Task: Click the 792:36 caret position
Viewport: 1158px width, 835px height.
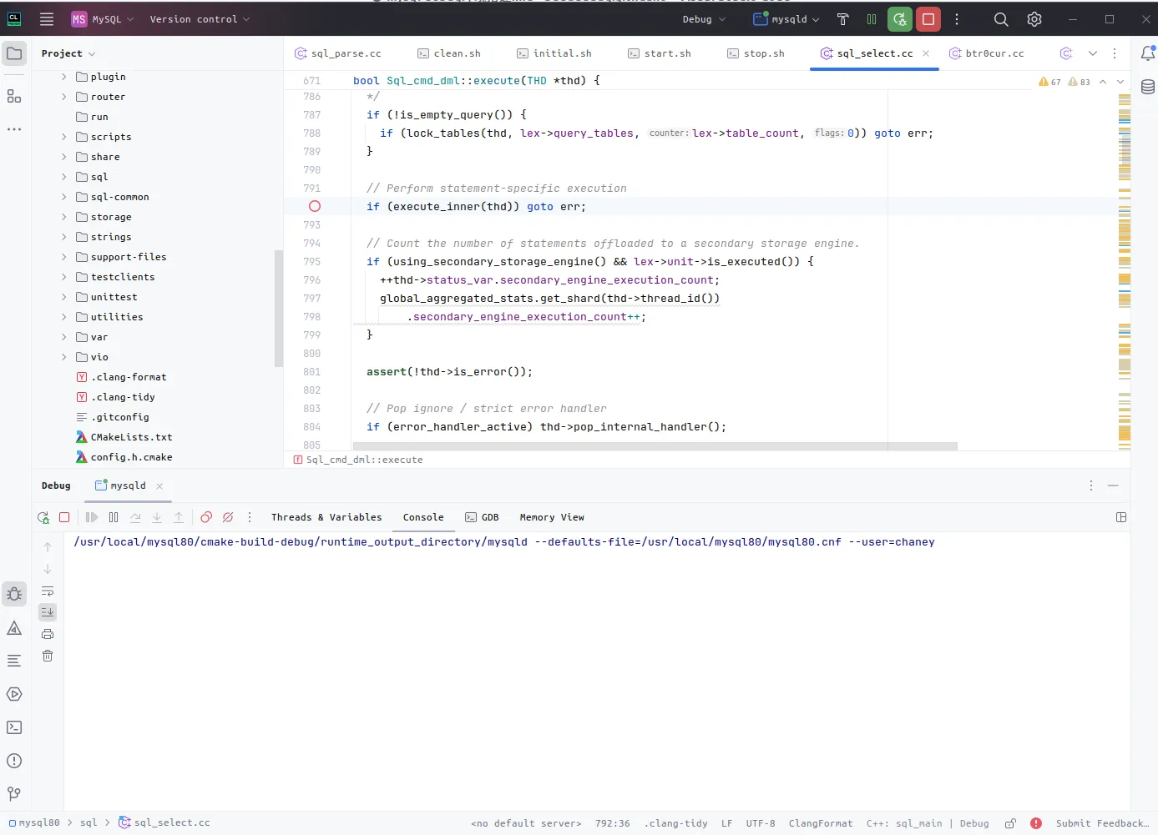Action: 613,823
